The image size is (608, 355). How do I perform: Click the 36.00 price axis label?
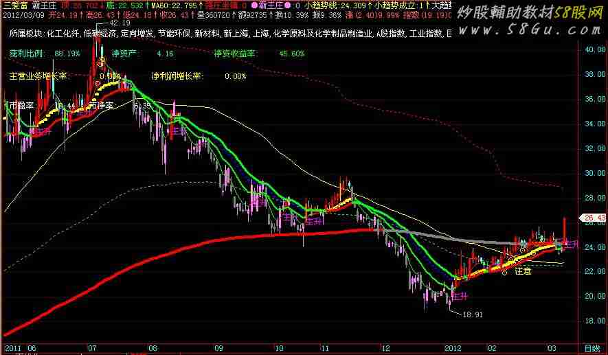point(594,99)
